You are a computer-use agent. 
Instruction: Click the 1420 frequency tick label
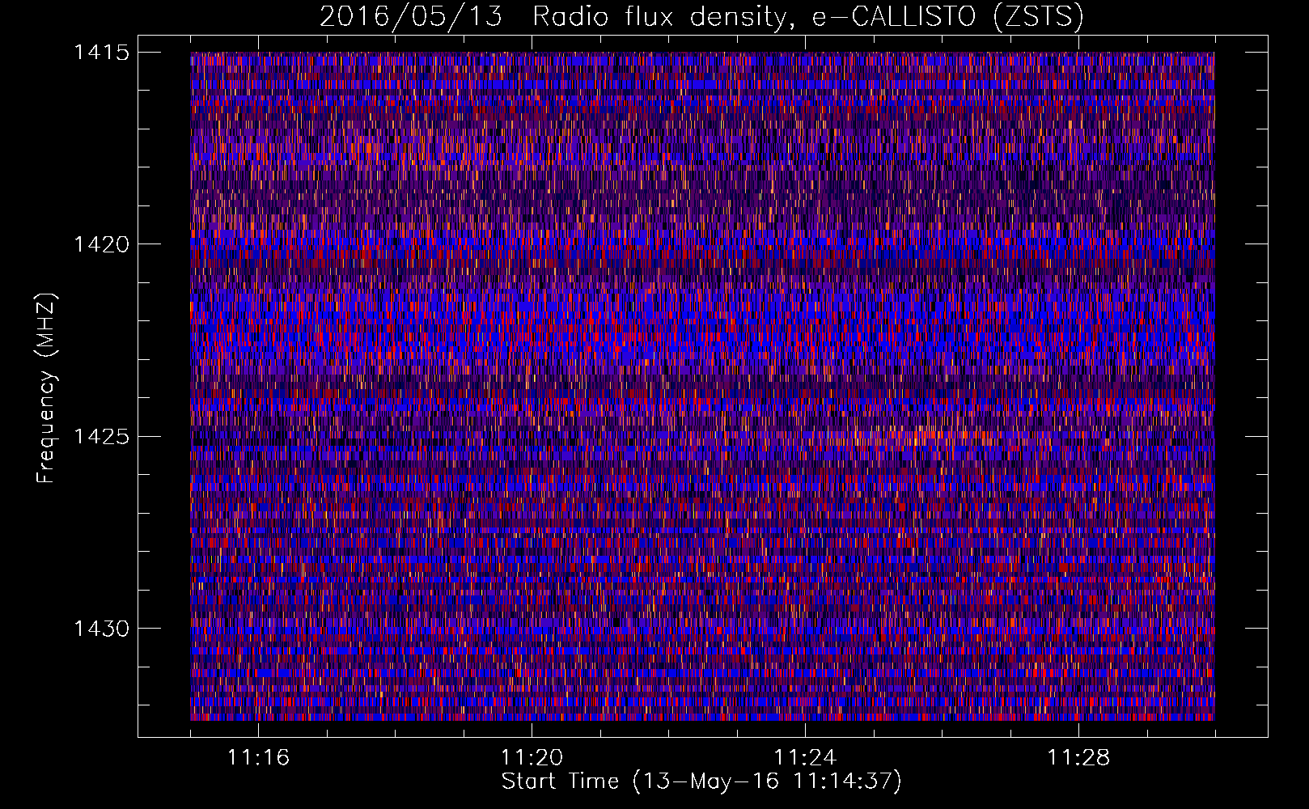[x=101, y=244]
